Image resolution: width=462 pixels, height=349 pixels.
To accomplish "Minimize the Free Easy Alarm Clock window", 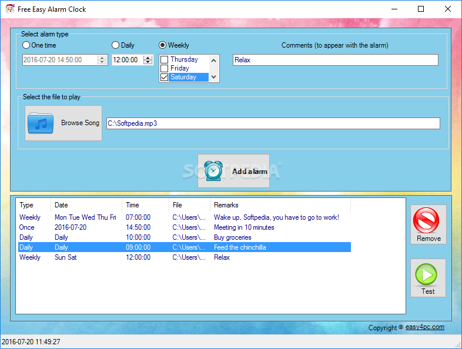I will tap(394, 9).
